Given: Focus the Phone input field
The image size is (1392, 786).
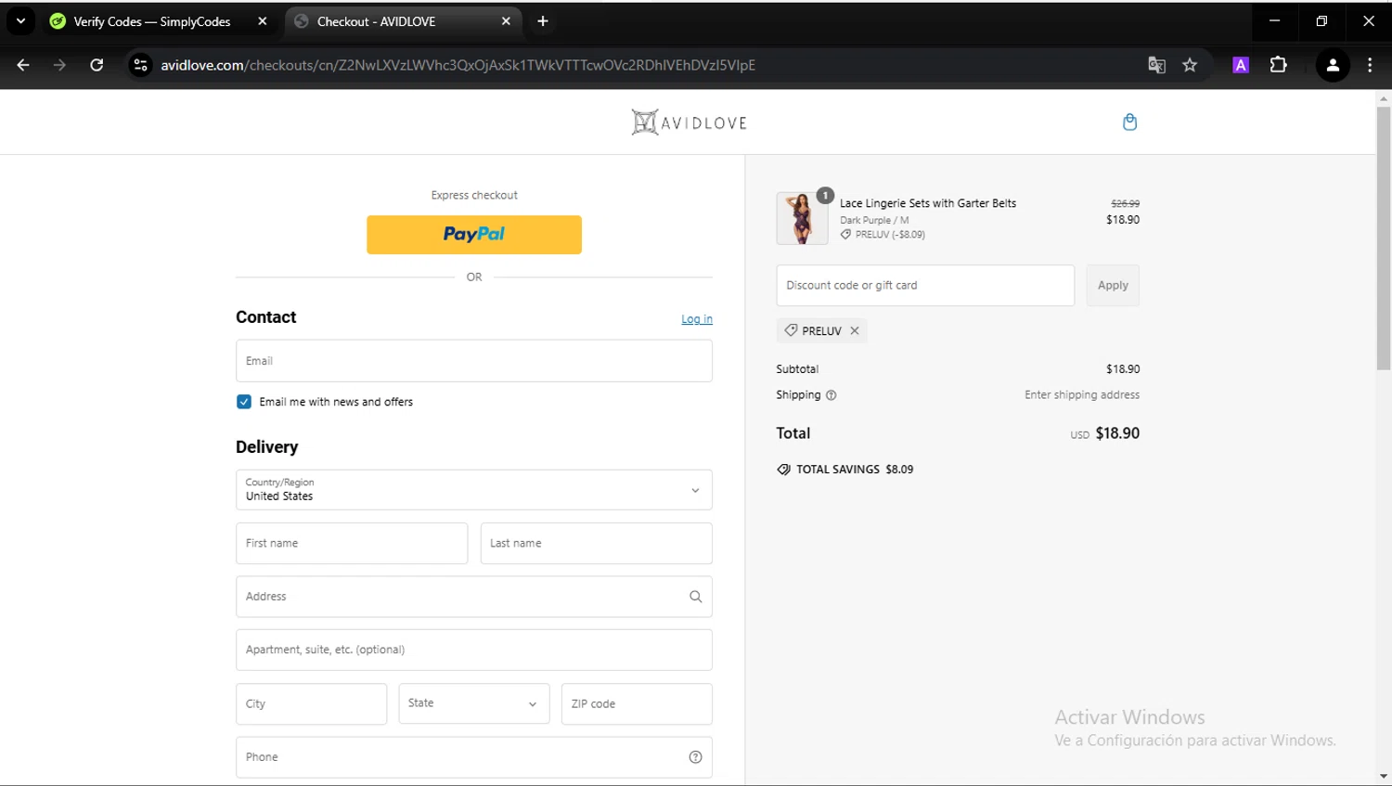Looking at the screenshot, I should click(x=474, y=757).
